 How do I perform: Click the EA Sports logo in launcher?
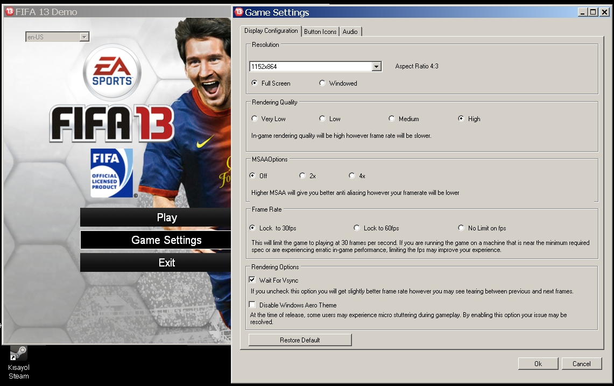click(112, 72)
